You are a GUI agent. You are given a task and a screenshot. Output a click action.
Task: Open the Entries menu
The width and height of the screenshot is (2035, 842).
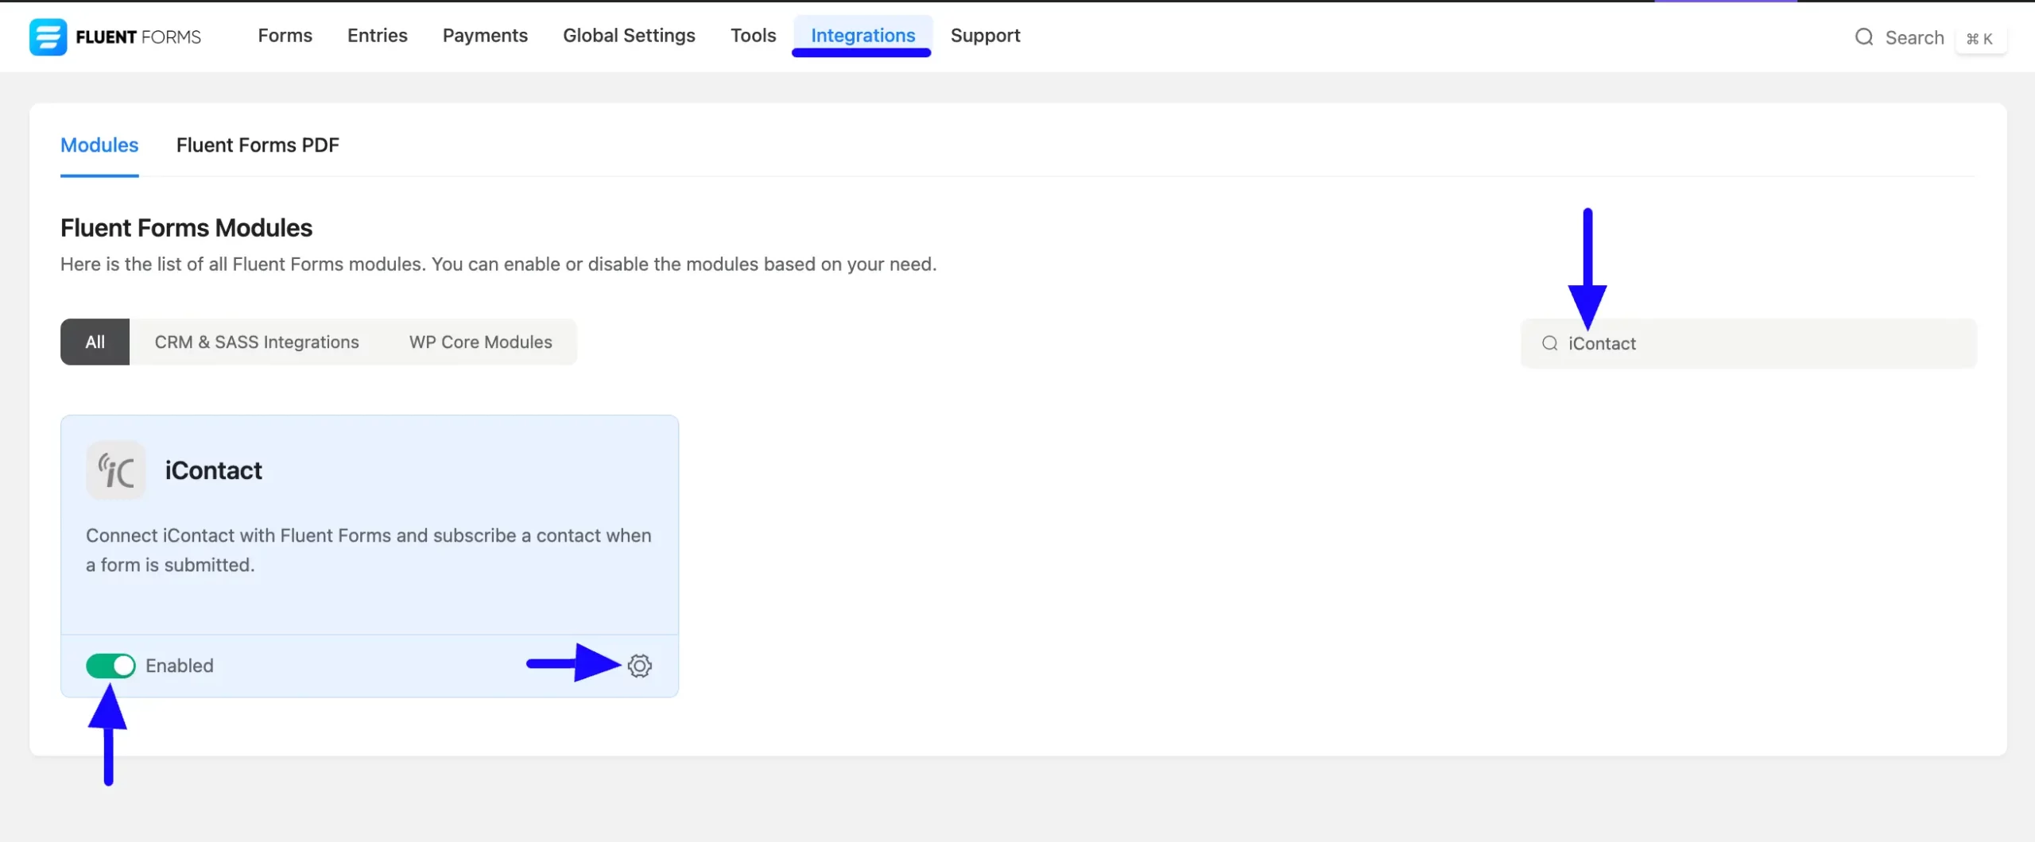378,36
